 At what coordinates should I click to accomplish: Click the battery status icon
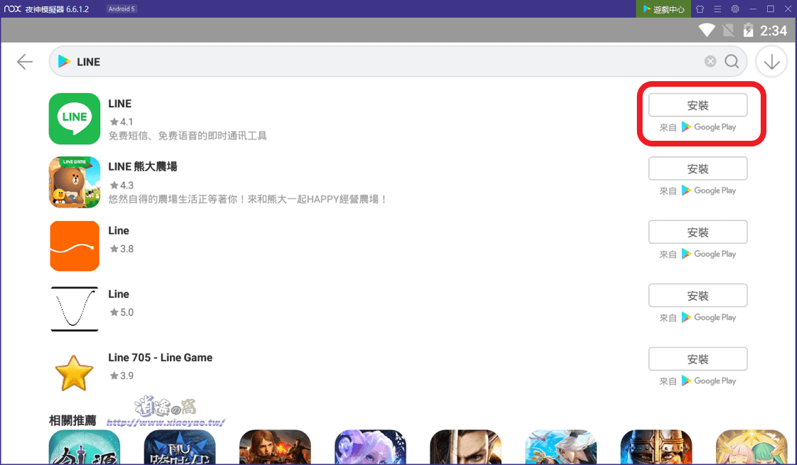[x=748, y=30]
